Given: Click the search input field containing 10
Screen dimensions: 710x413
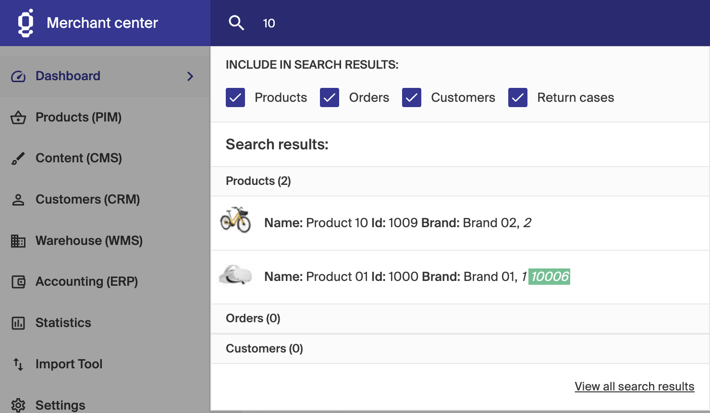Looking at the screenshot, I should tap(432, 23).
